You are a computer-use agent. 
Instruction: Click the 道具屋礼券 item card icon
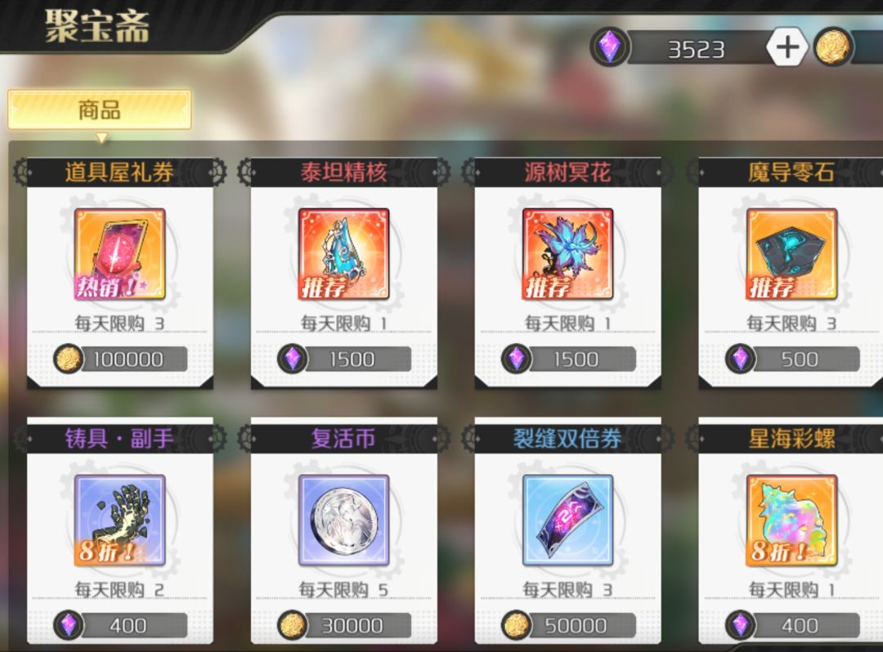(x=120, y=254)
